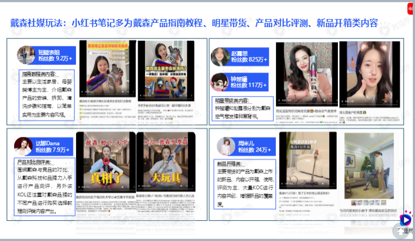Click small image strip under living room photo
Image resolution: width=415 pixels, height=241 pixels.
[368, 203]
